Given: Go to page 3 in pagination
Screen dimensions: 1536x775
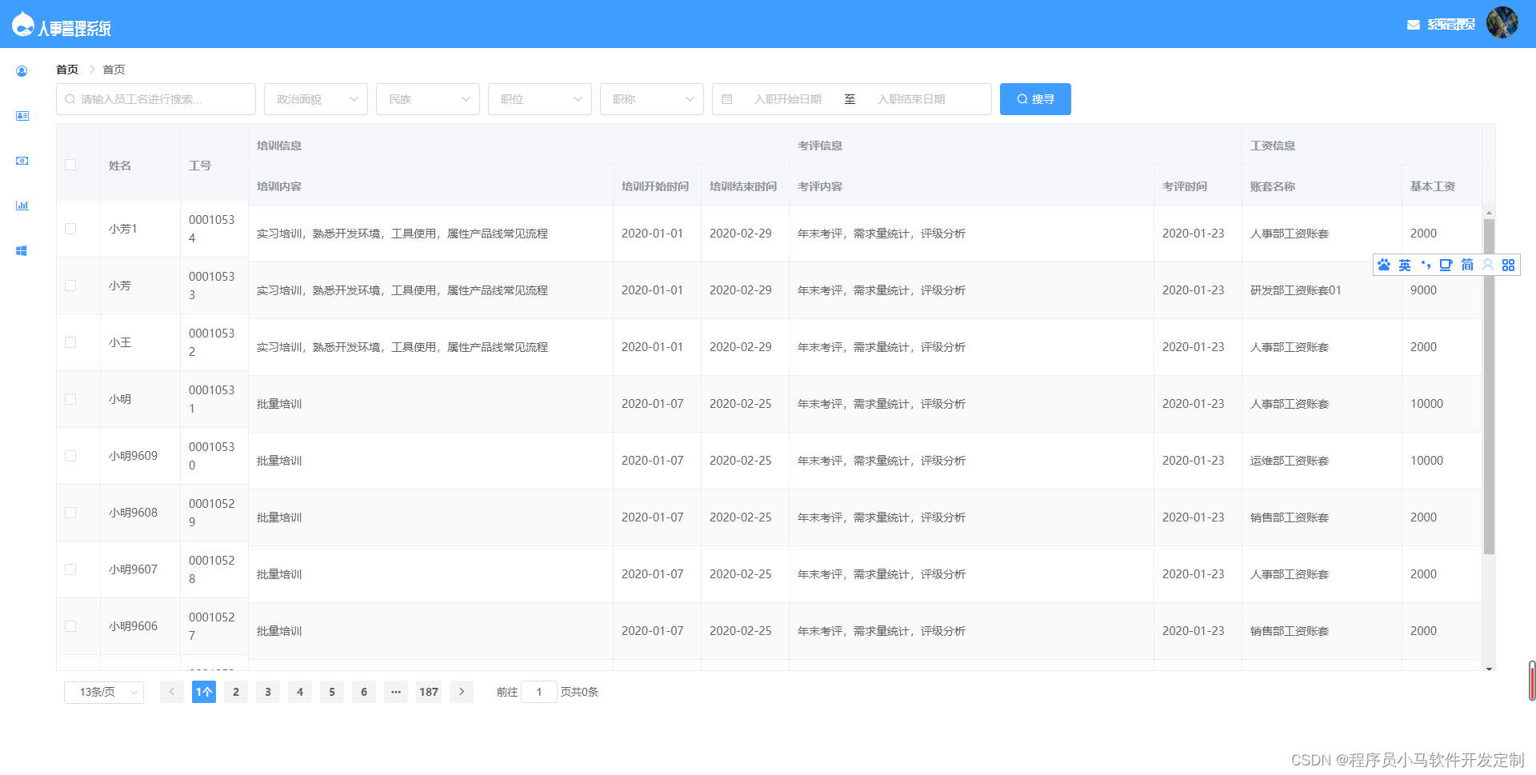Looking at the screenshot, I should (x=268, y=692).
